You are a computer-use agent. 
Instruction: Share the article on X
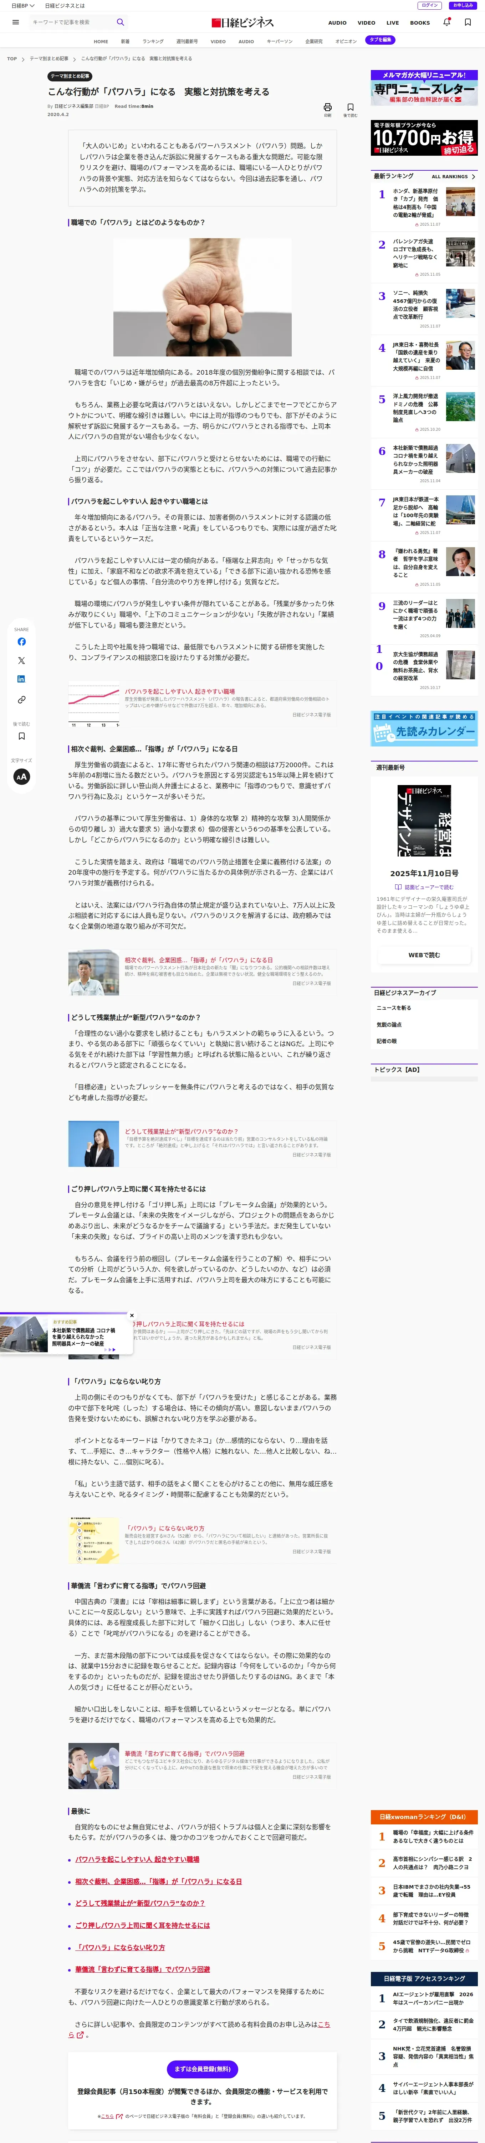pos(22,660)
